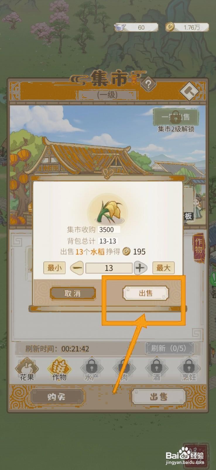Increase quantity with the plus button

[140, 268]
